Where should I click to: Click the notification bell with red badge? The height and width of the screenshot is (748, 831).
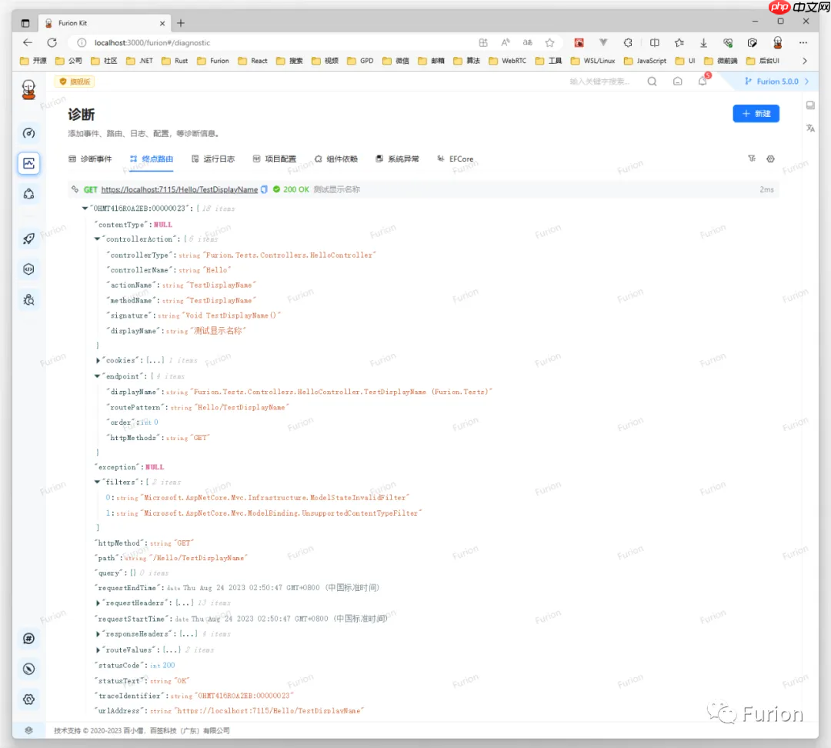click(x=703, y=81)
